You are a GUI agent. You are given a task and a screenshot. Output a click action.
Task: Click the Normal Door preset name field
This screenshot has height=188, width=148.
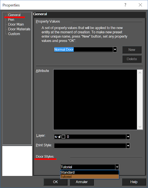(83, 49)
